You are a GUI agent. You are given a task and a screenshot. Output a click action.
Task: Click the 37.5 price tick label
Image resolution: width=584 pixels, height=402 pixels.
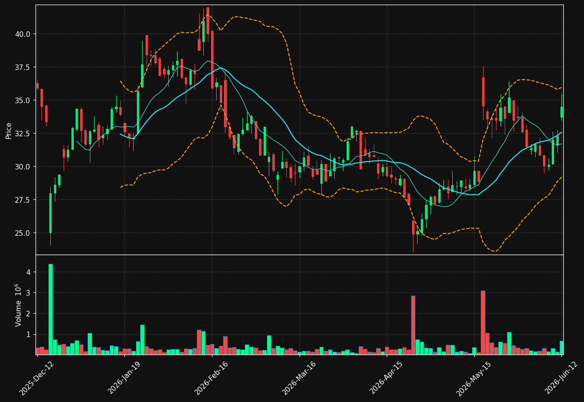coord(23,67)
